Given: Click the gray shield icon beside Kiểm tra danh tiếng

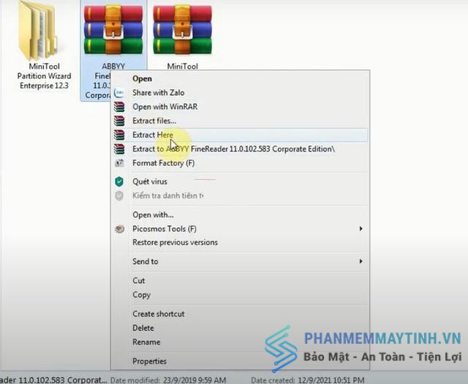Looking at the screenshot, I should point(119,196).
